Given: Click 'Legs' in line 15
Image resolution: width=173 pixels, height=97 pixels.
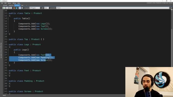Looking at the screenshot, I should pos(43,24).
